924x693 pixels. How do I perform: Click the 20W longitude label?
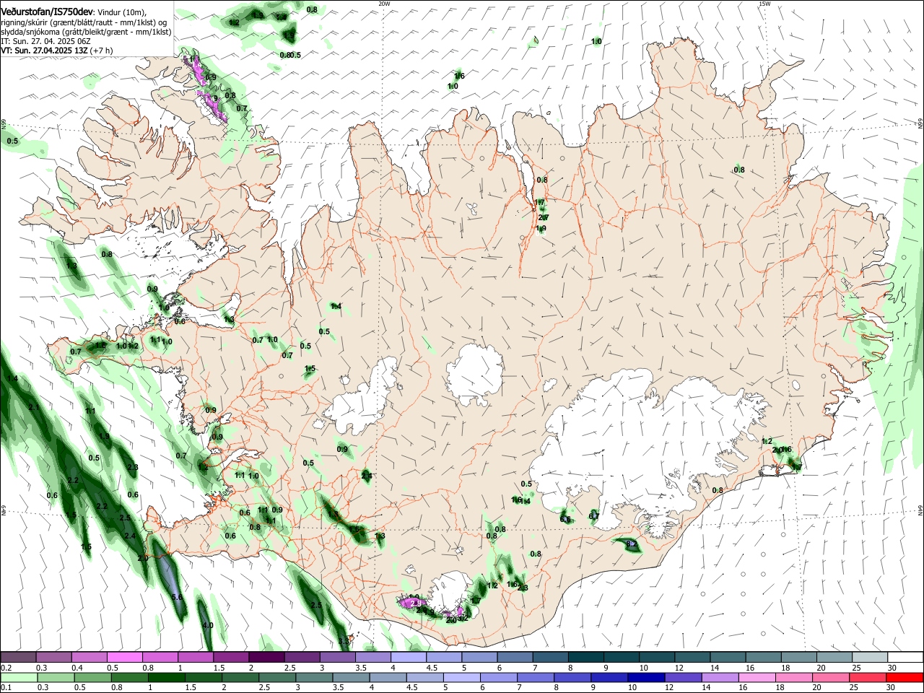pyautogui.click(x=384, y=4)
